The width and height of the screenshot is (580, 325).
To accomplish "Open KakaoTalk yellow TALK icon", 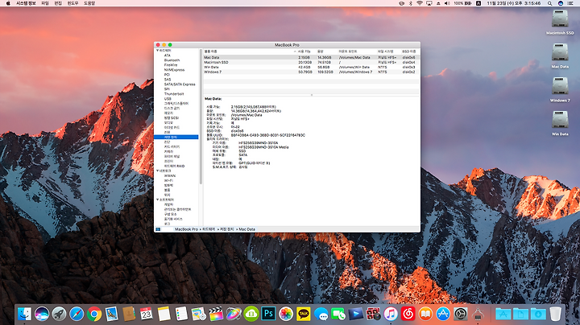I will click(304, 314).
